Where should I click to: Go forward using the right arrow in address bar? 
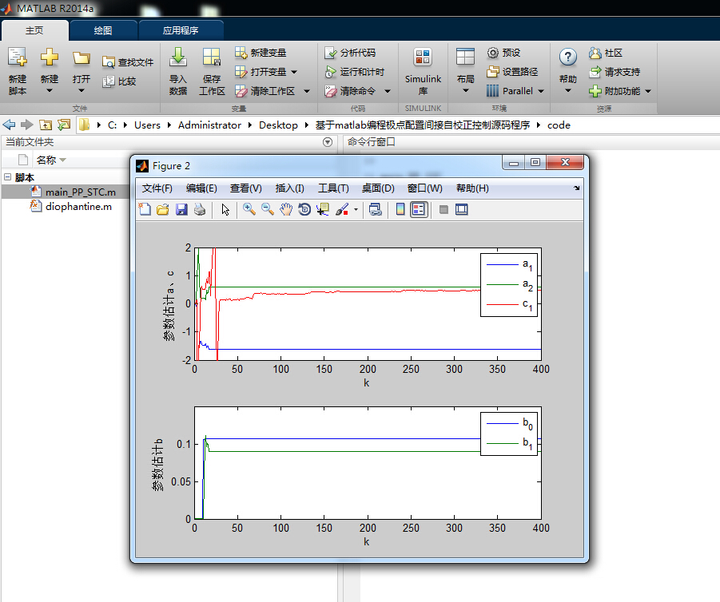(27, 125)
